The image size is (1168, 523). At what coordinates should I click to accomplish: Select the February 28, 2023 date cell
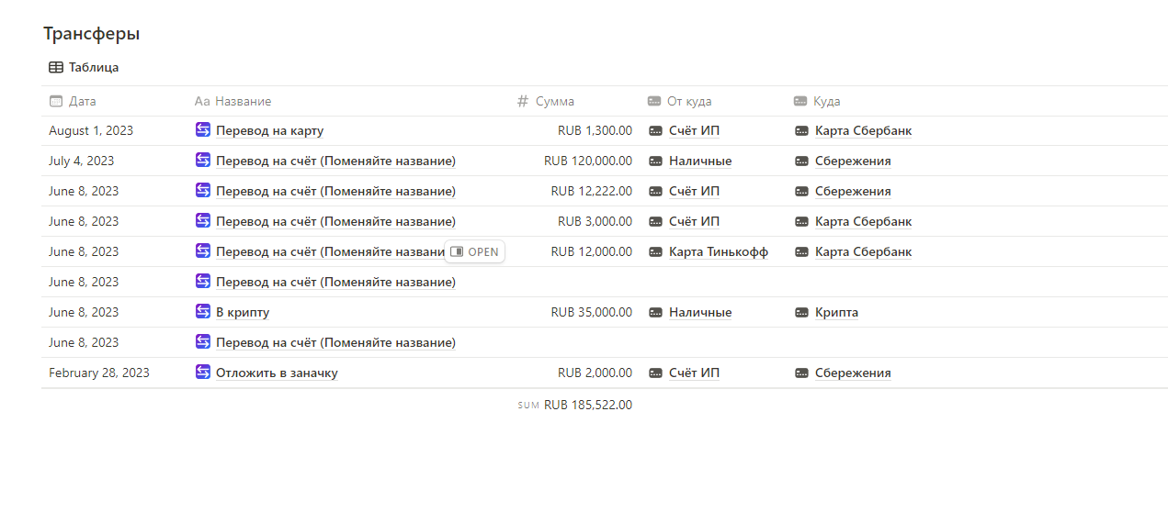coord(99,373)
